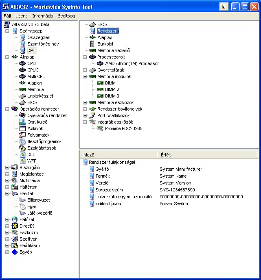The width and height of the screenshot is (261, 280).
Task: Click the Folyamatok icon
Action: pyautogui.click(x=22, y=135)
